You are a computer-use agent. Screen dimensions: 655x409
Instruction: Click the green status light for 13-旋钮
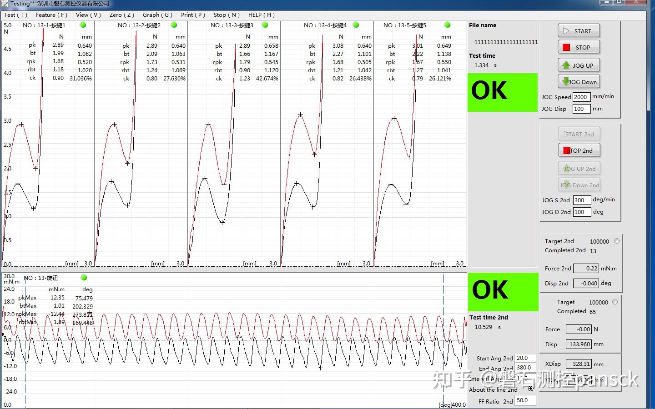point(83,277)
